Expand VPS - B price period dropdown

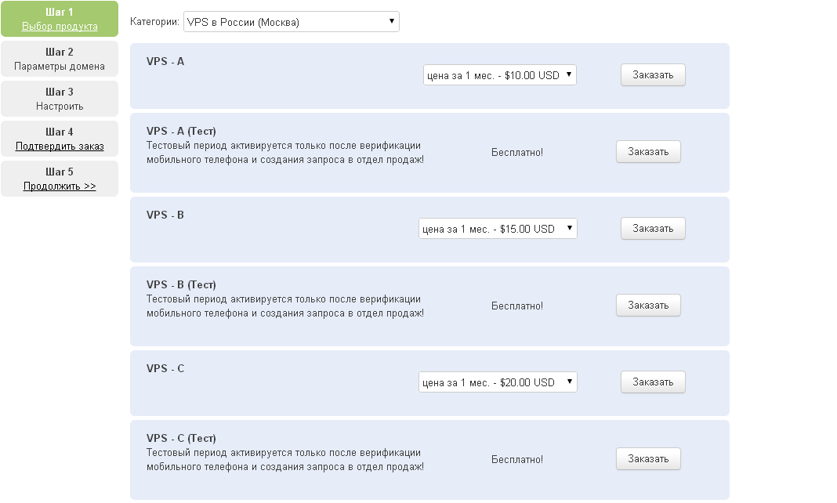click(498, 229)
